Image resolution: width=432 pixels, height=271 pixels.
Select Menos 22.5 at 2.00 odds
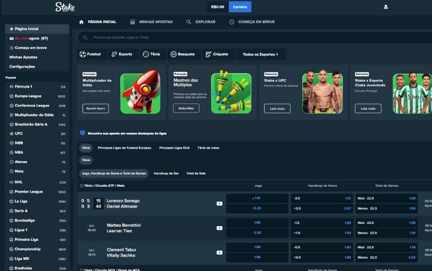click(x=386, y=257)
